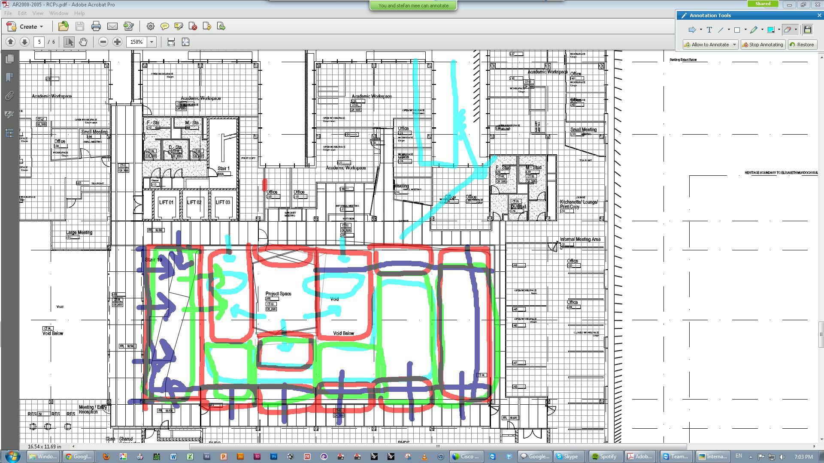The image size is (824, 463).
Task: Open Cisco taskbar item
Action: click(466, 457)
